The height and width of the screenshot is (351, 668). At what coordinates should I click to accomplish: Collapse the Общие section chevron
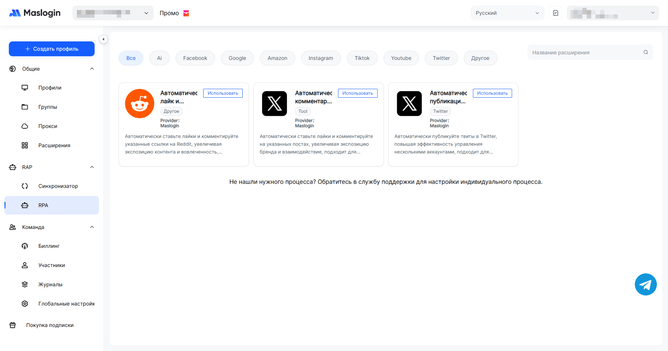click(x=92, y=69)
